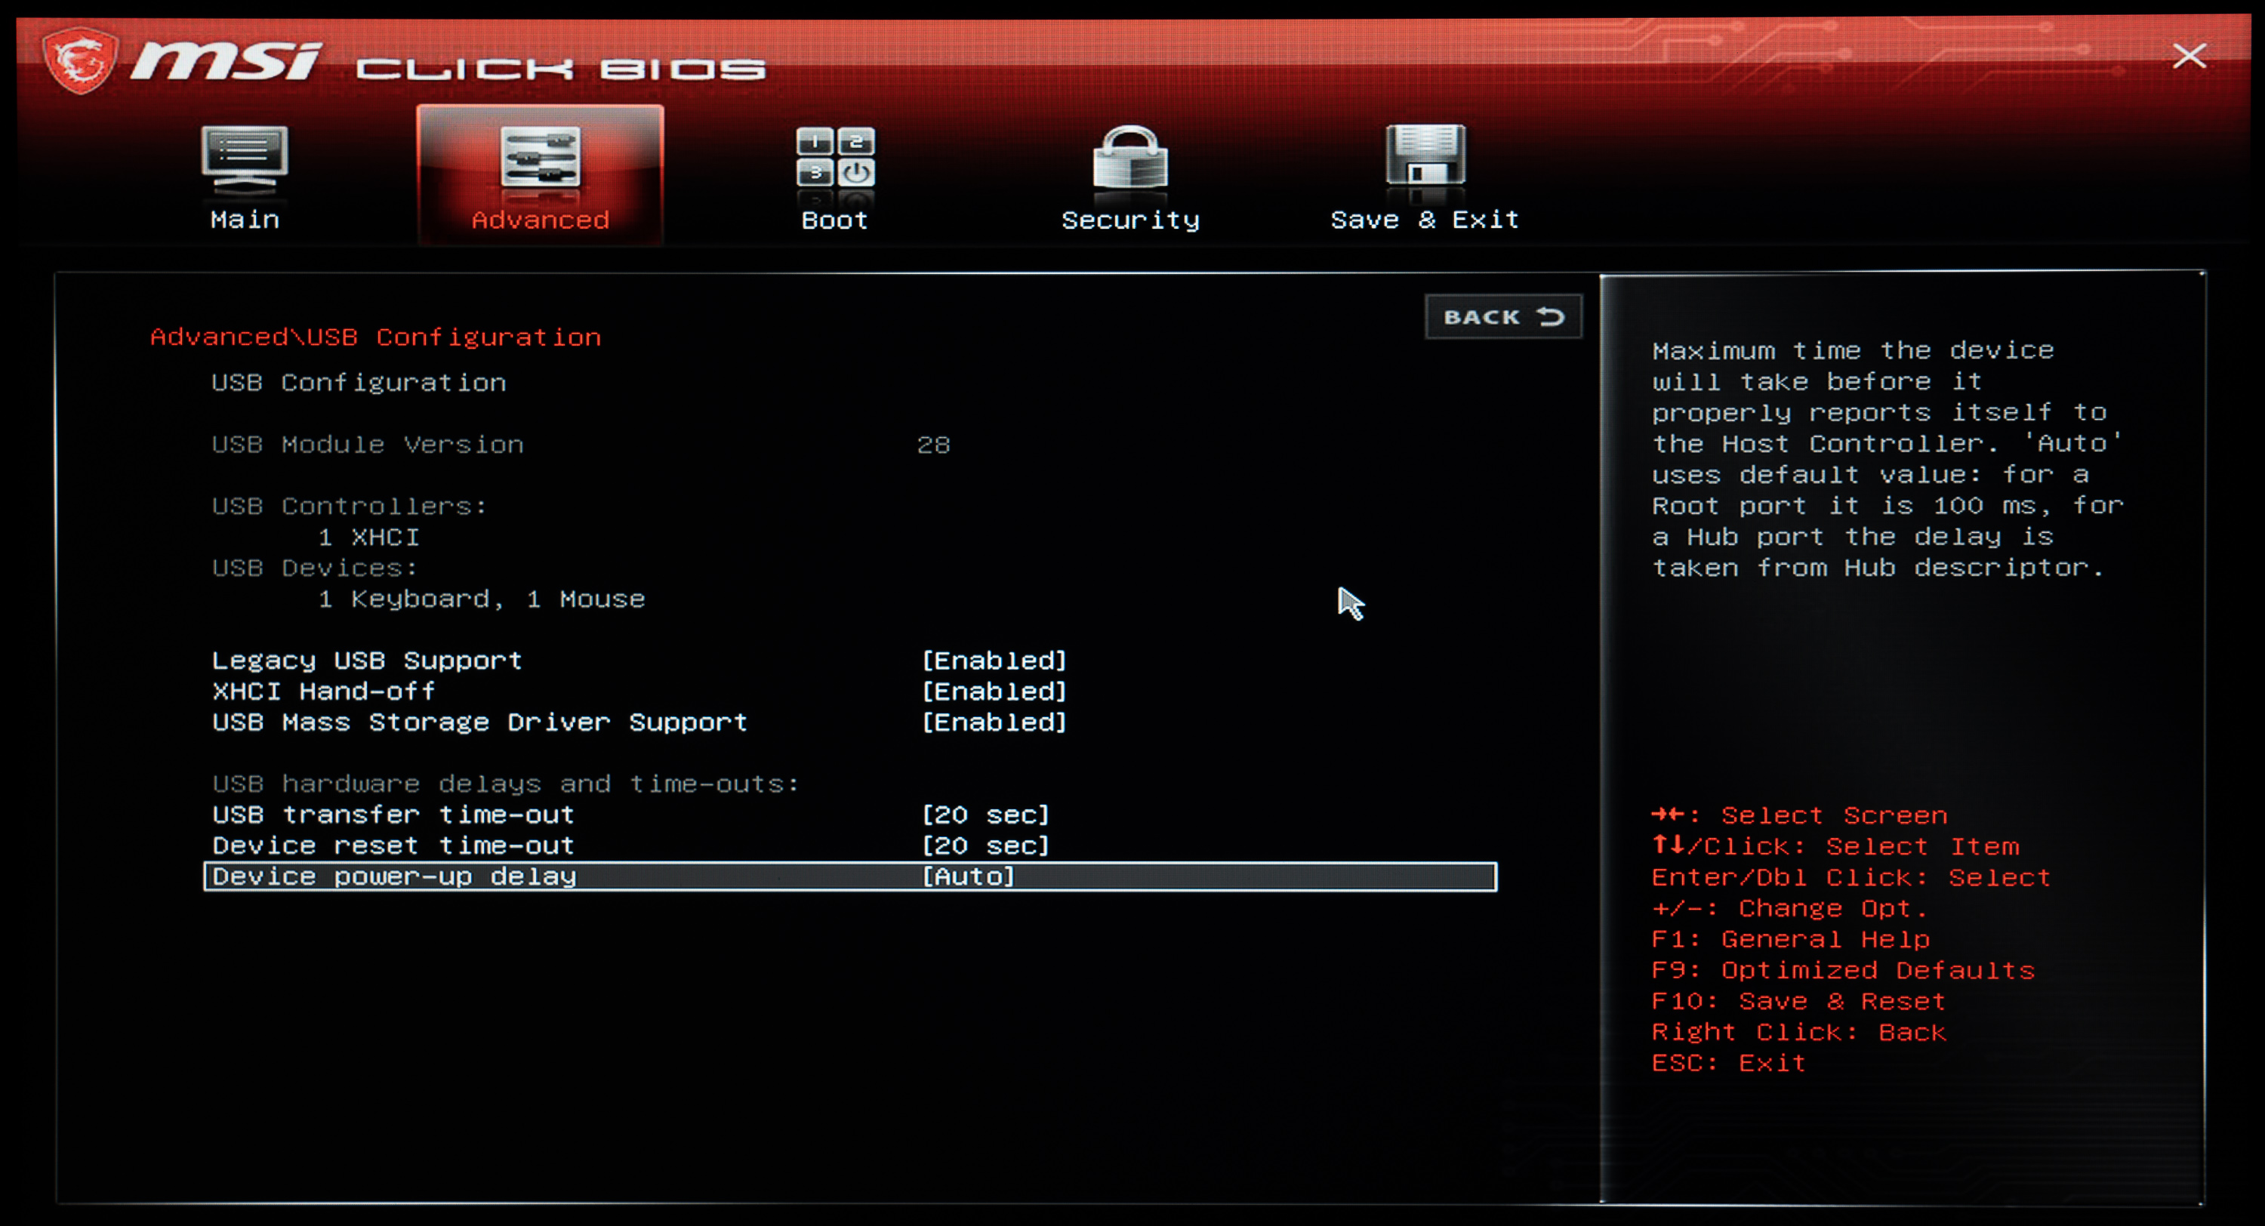Viewport: 2265px width, 1226px height.
Task: Toggle USB Mass Storage Driver Support value
Action: (x=994, y=722)
